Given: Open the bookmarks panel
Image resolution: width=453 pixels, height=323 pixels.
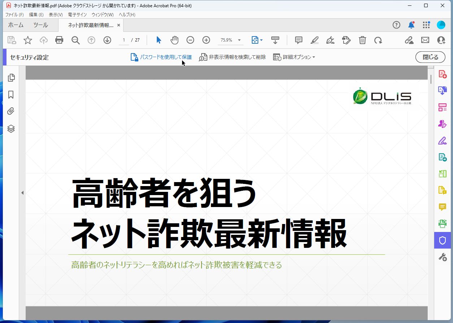Looking at the screenshot, I should [x=11, y=94].
